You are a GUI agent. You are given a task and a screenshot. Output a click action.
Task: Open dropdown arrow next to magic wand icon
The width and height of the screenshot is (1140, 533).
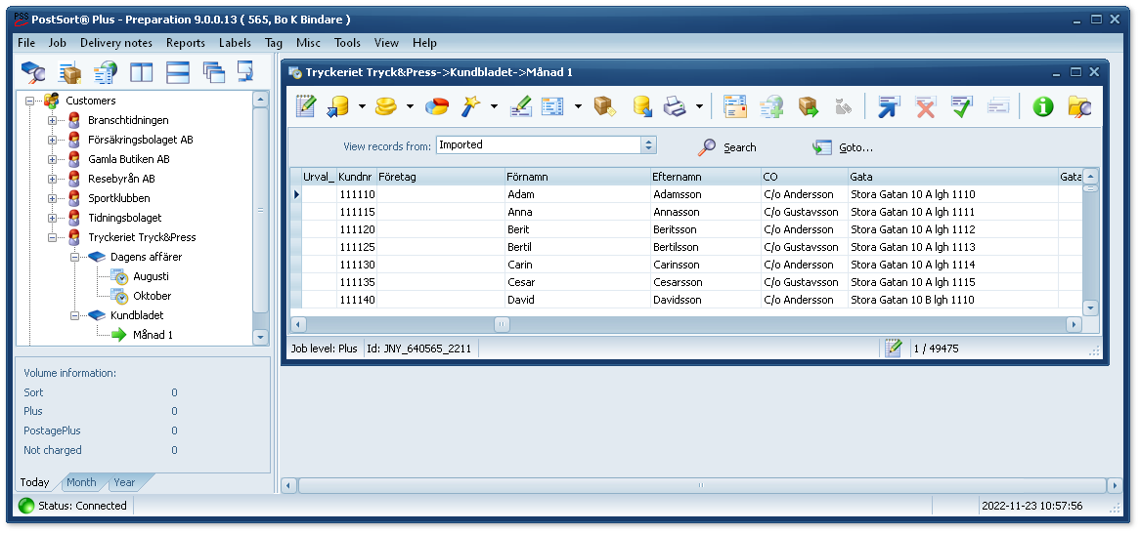coord(495,106)
